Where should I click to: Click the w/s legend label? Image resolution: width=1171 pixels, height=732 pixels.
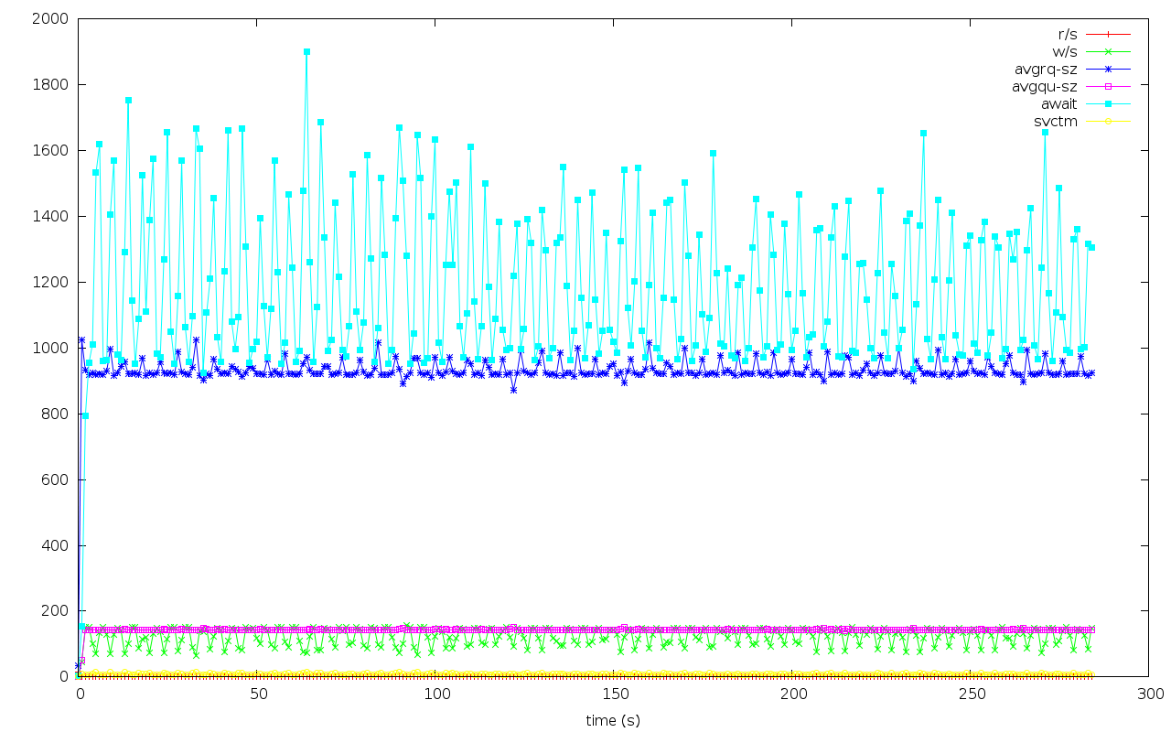tap(1066, 51)
